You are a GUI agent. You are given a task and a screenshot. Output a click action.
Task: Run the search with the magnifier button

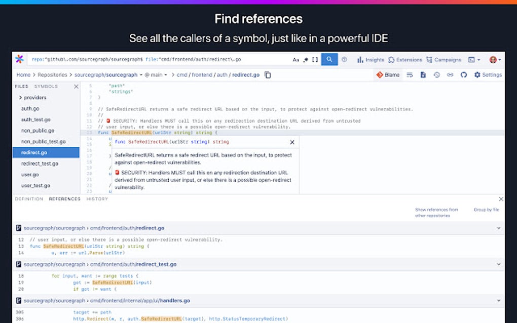tap(328, 59)
